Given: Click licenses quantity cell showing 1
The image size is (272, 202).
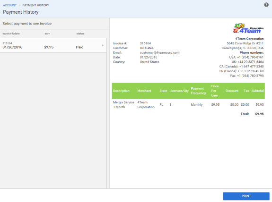Looking at the screenshot, I should [x=170, y=105].
